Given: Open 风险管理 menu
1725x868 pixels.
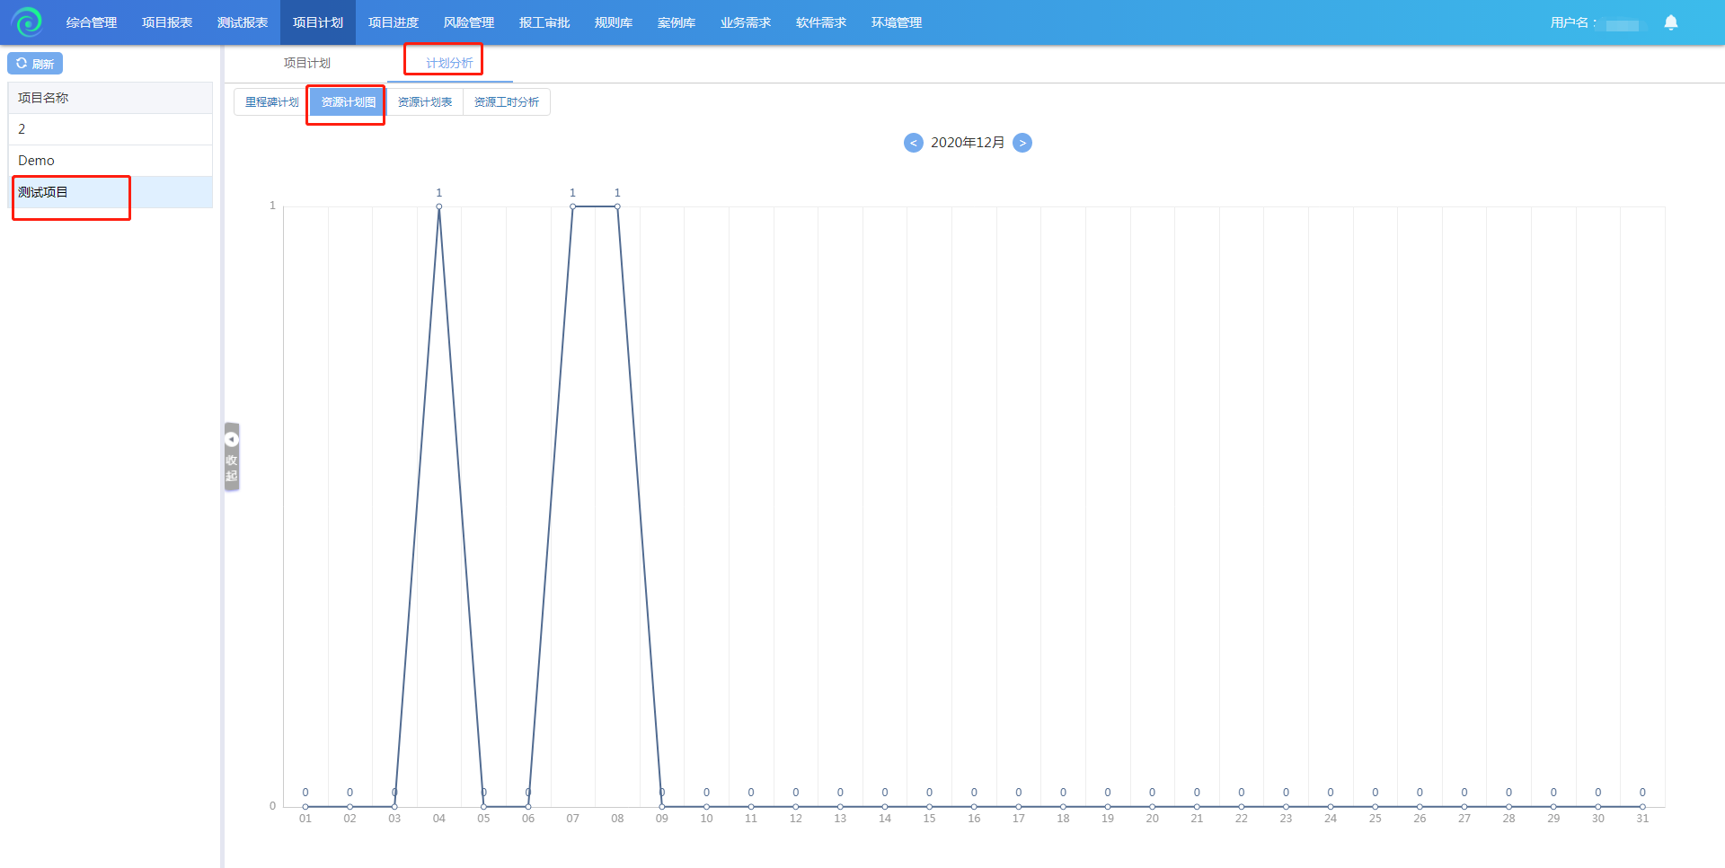Looking at the screenshot, I should click(468, 22).
